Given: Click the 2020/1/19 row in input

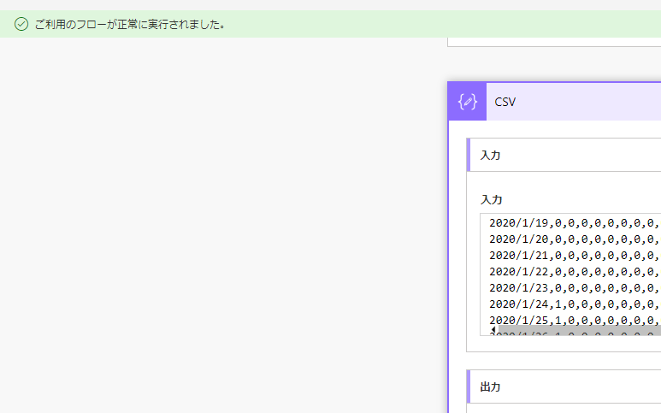Looking at the screenshot, I should [x=573, y=223].
